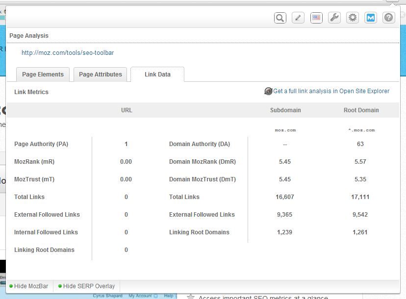This screenshot has height=299, width=406.
Task: Select the Page Authority (PA) label
Action: tap(41, 144)
